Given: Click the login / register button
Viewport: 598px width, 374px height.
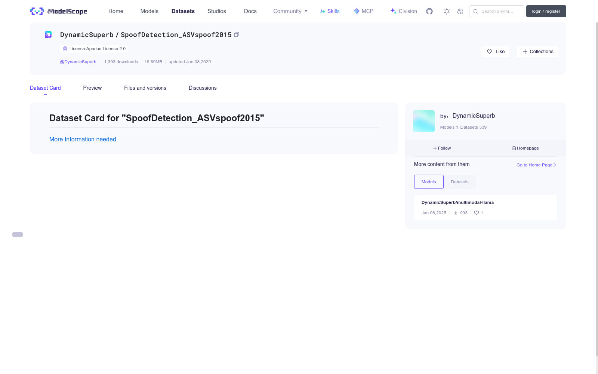Looking at the screenshot, I should [x=546, y=11].
